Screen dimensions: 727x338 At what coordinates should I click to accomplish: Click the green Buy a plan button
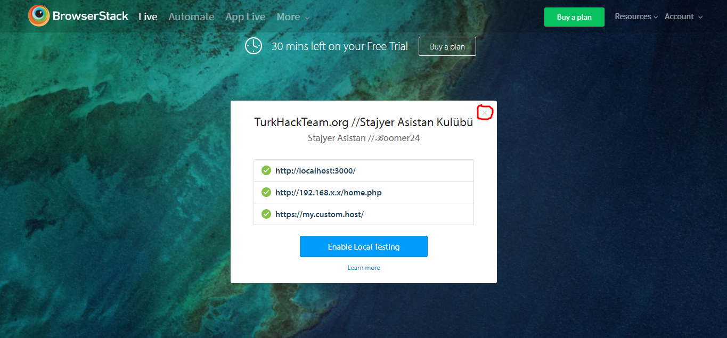(x=574, y=17)
